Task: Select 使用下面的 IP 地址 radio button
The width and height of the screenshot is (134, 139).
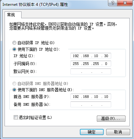Action: (14, 49)
